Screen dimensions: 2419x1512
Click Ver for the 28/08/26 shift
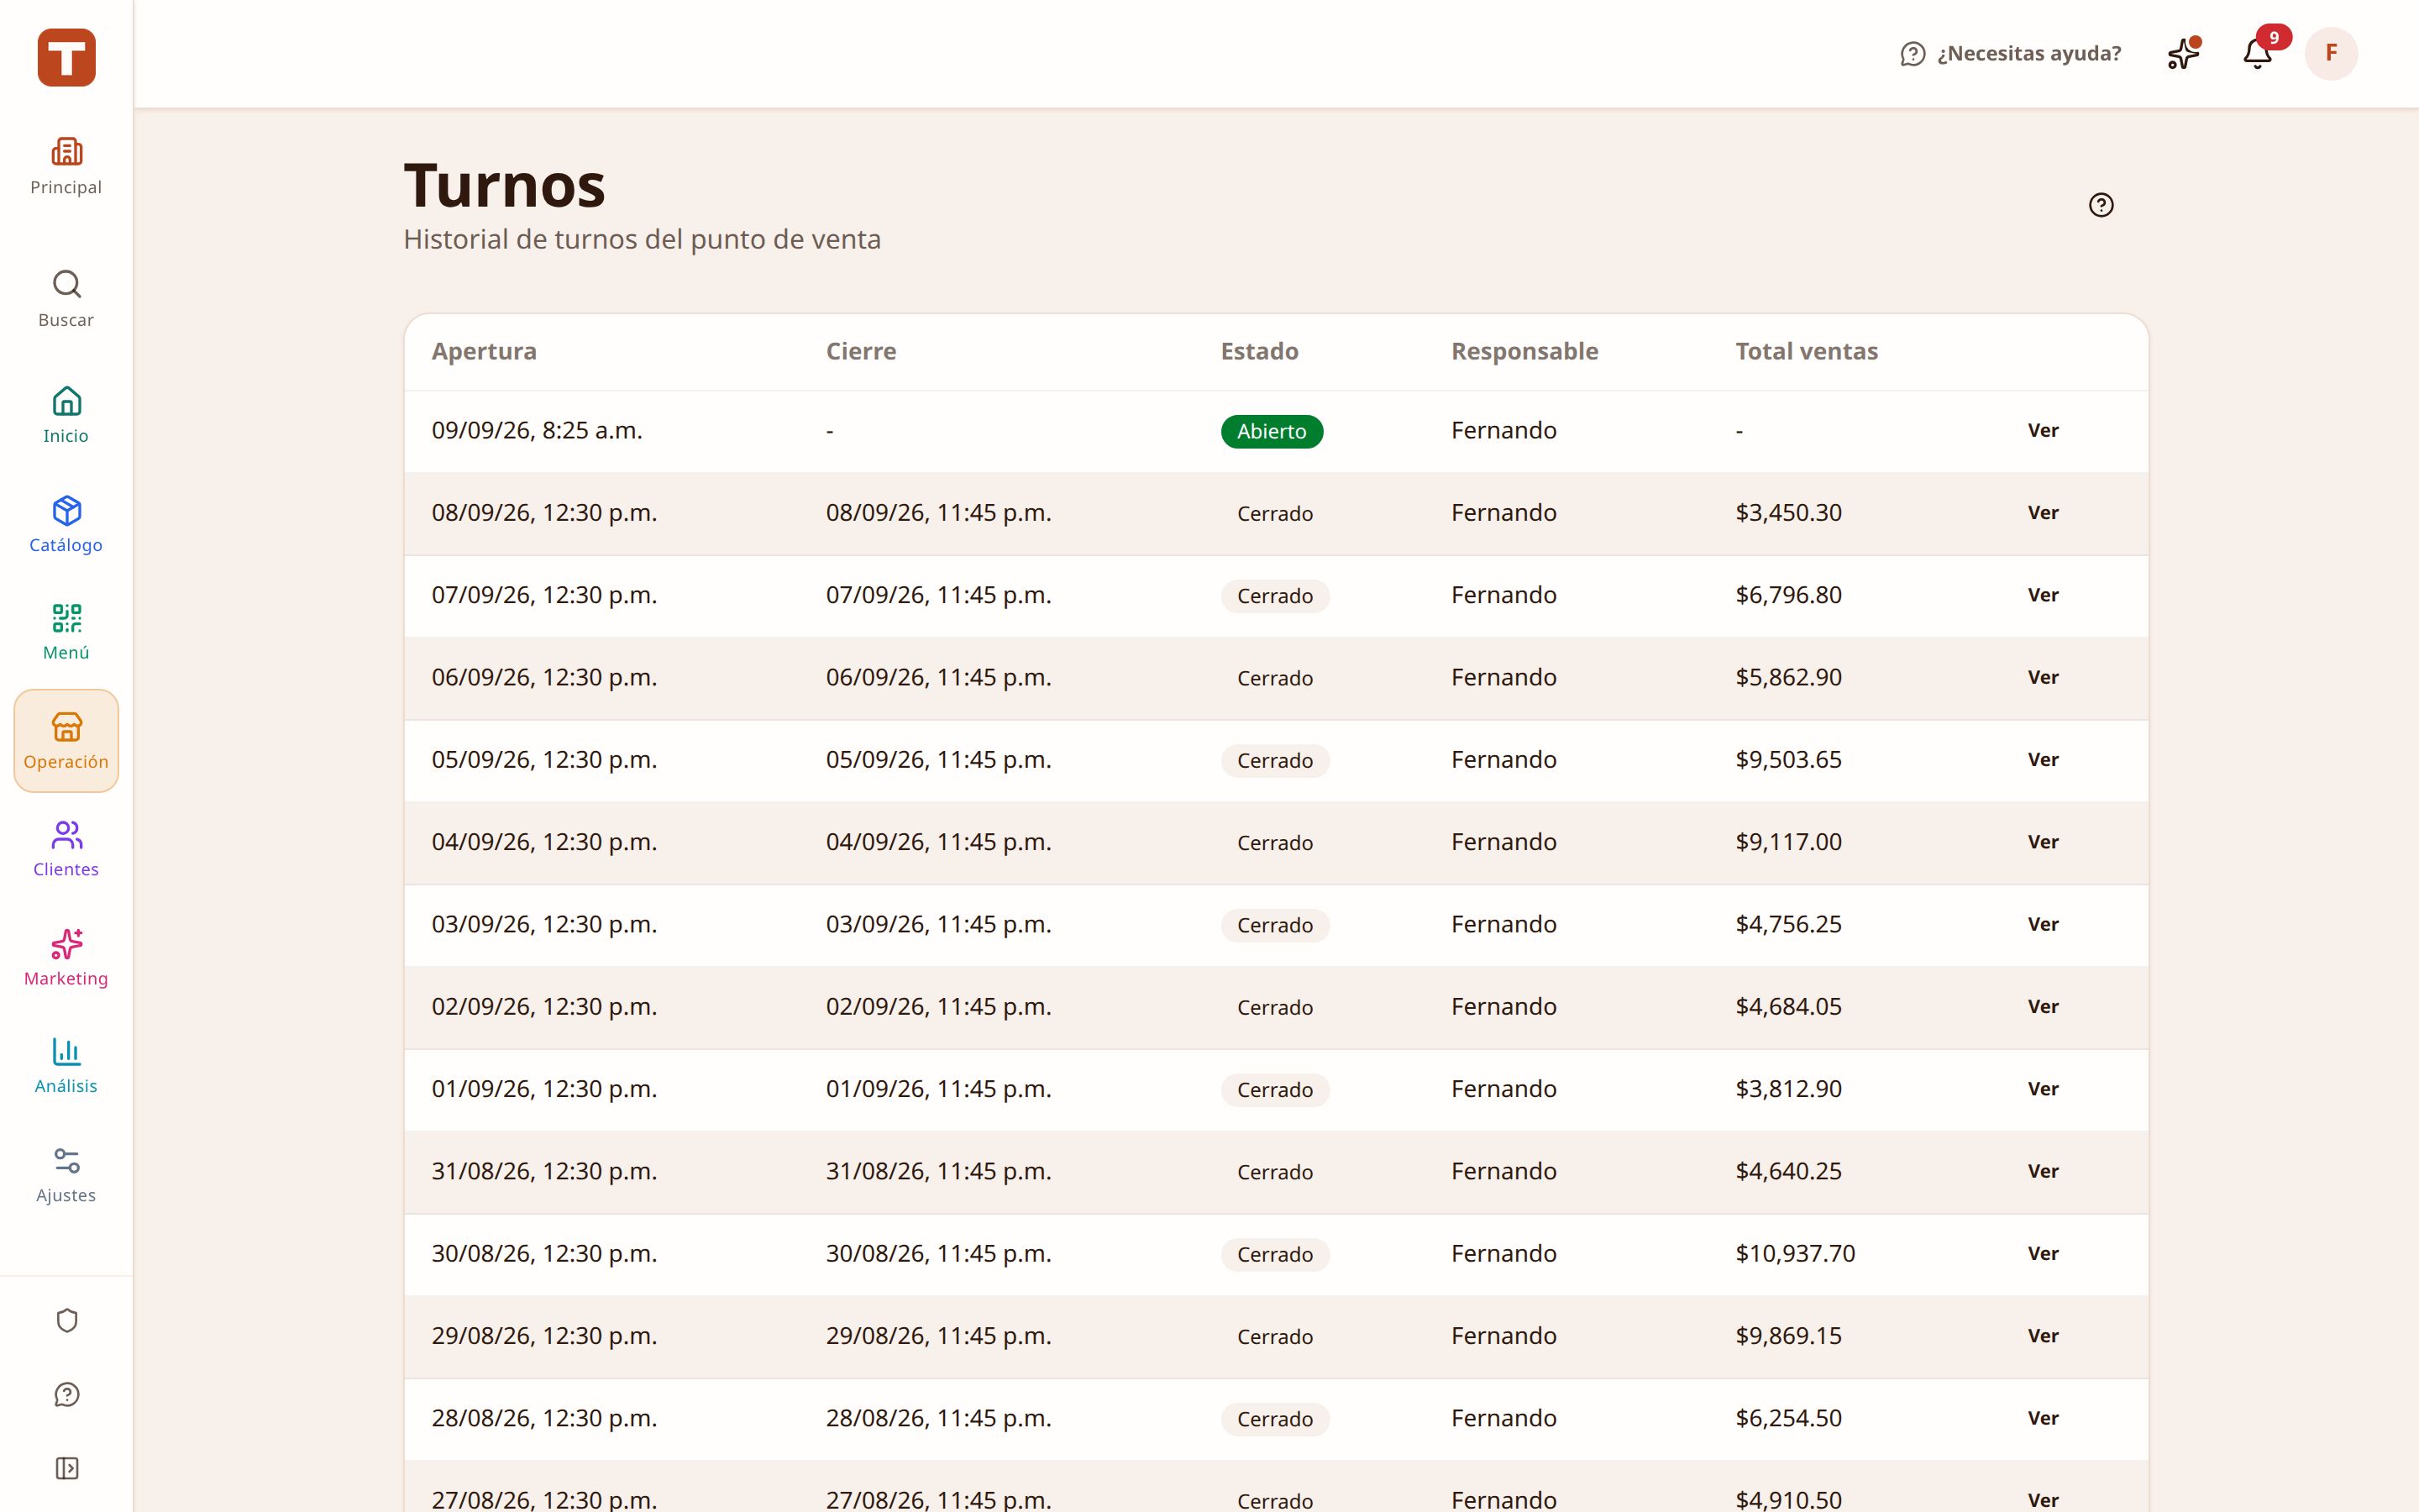2044,1418
